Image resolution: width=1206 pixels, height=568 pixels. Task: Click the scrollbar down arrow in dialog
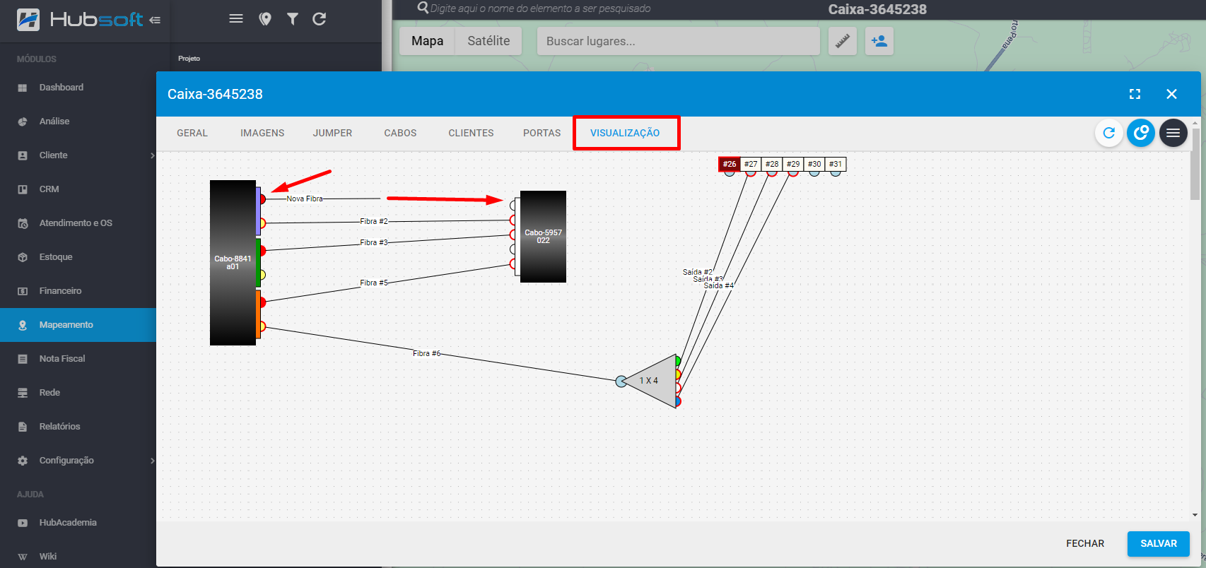click(x=1195, y=515)
